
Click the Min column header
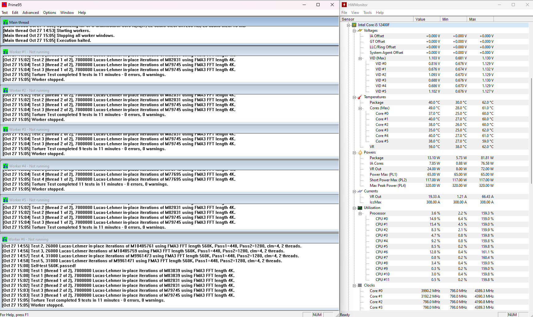454,19
